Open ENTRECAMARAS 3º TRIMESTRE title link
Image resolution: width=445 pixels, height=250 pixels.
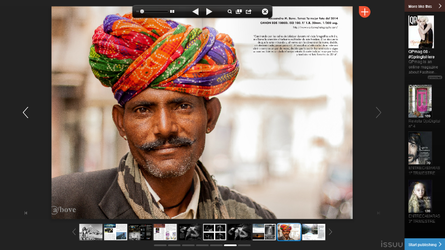pos(424,219)
